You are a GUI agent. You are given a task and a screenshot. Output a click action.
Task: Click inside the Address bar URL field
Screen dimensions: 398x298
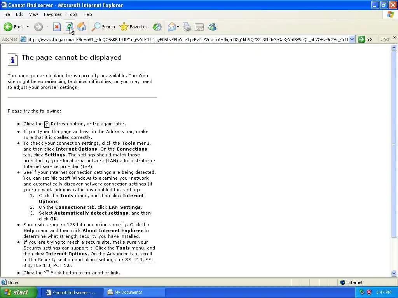[x=188, y=39]
